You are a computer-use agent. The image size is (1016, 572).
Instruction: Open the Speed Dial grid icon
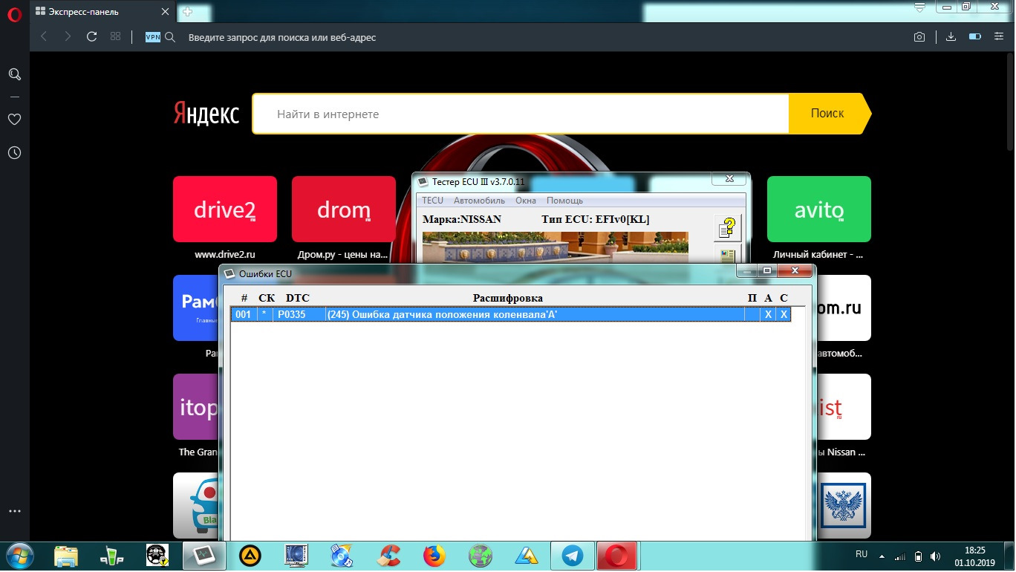coord(115,36)
